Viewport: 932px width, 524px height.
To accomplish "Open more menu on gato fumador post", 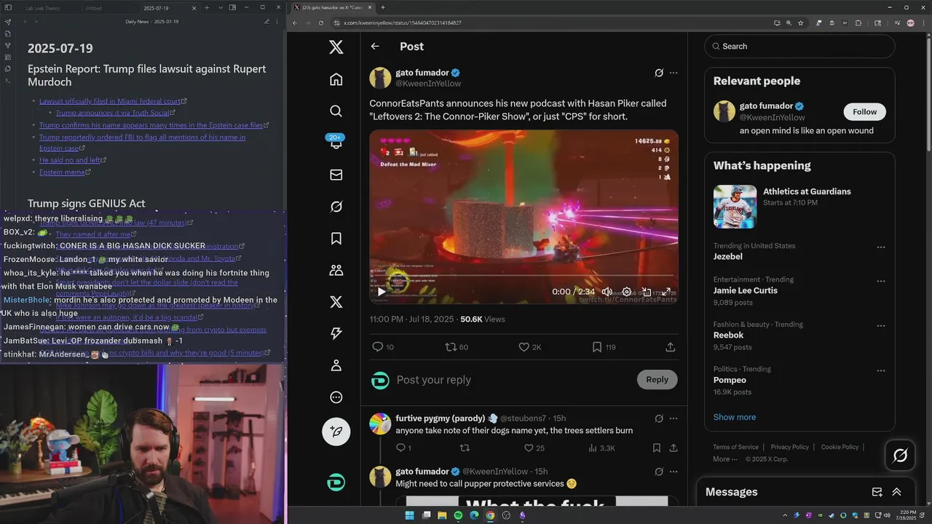I will point(674,73).
